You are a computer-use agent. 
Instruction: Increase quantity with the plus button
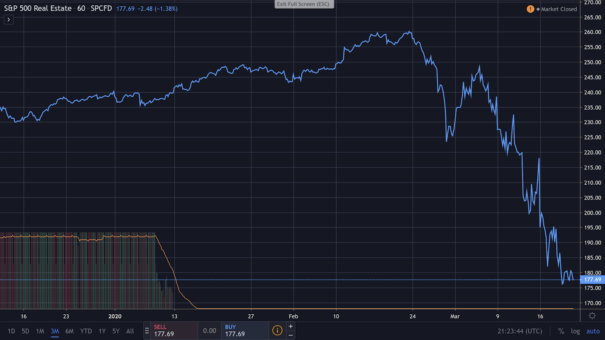(290, 326)
